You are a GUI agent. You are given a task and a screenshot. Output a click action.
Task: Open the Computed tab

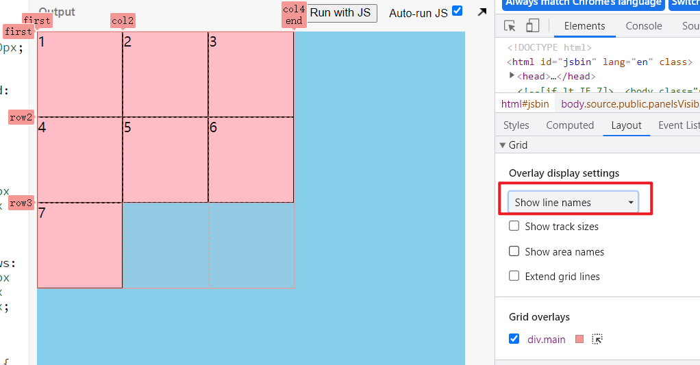(570, 125)
